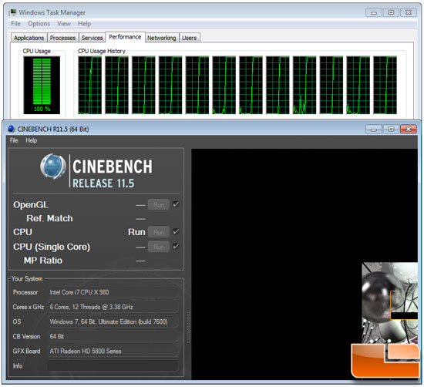Open CINEBENCH Help menu
This screenshot has width=424, height=387.
click(32, 140)
